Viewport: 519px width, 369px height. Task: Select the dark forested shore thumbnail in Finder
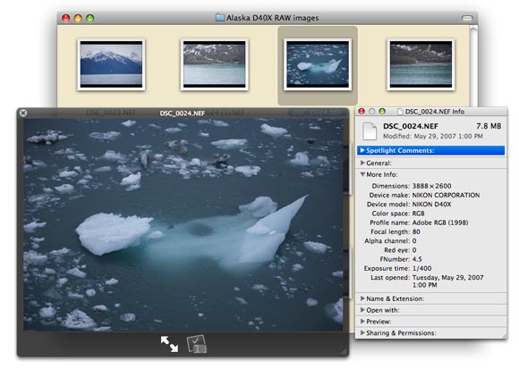tap(421, 64)
